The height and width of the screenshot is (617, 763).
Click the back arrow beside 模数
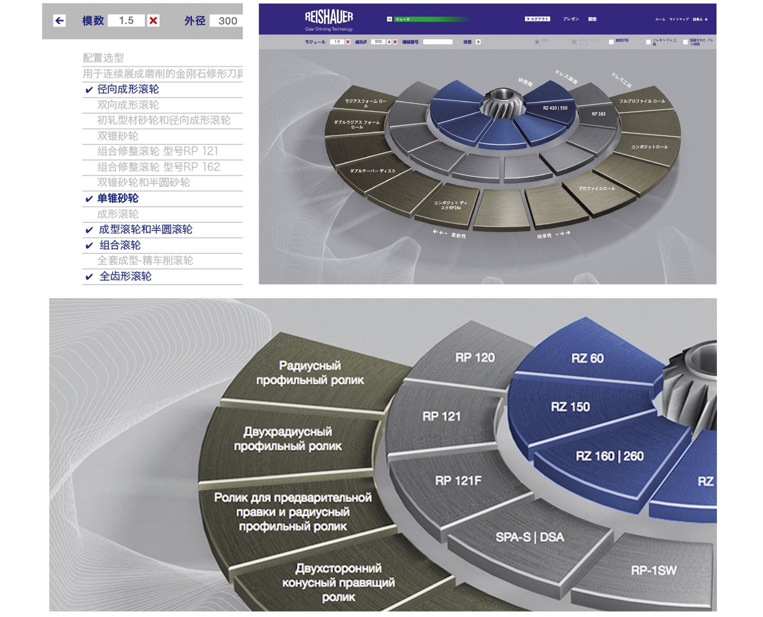point(60,21)
